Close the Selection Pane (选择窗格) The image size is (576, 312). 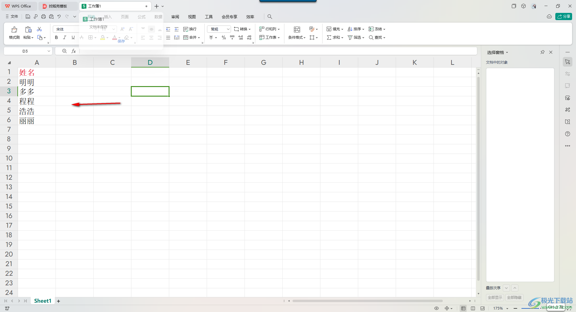[x=551, y=52]
